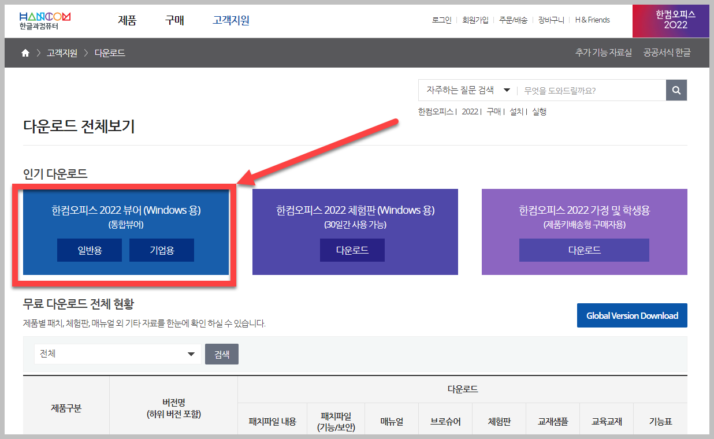Click the 무료 다운로드 전체 현황 heading
Screen dimensions: 714x439
(x=79, y=304)
